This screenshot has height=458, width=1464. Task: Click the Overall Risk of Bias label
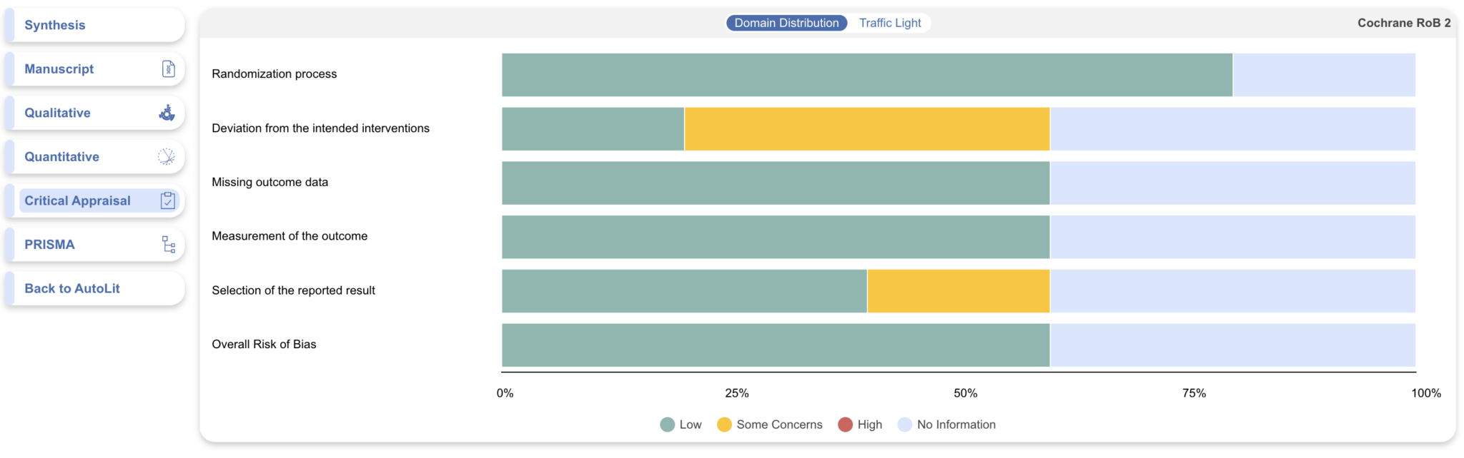[264, 344]
